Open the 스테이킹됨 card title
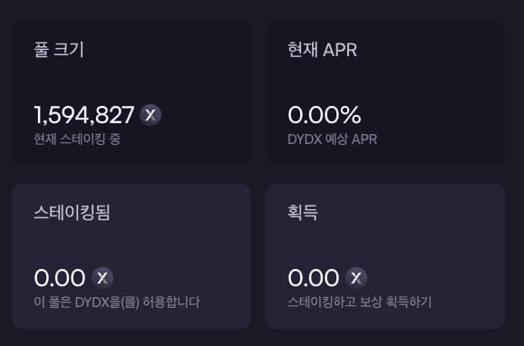524x346 pixels. pyautogui.click(x=72, y=213)
